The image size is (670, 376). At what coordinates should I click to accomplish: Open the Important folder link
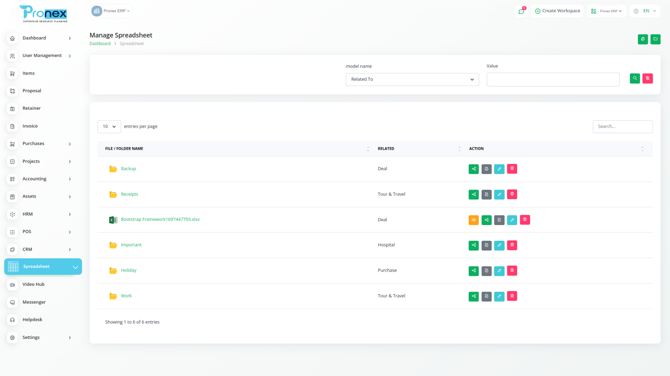point(131,245)
